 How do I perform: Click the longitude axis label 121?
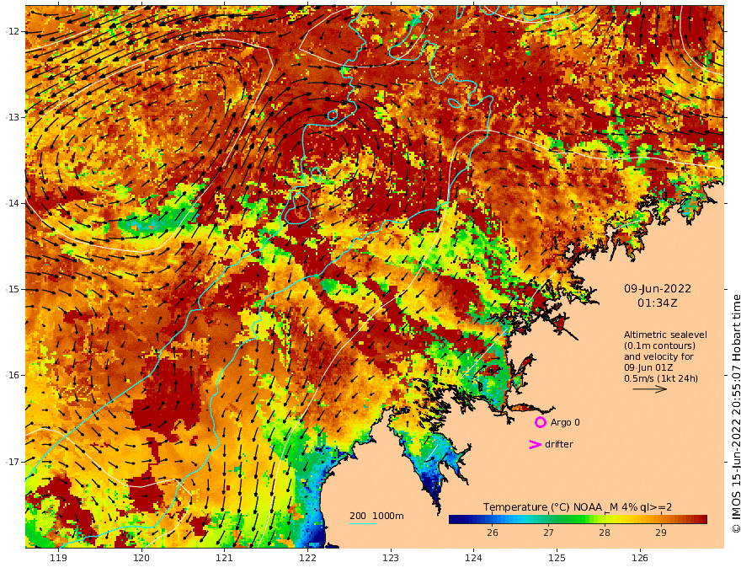[225, 558]
